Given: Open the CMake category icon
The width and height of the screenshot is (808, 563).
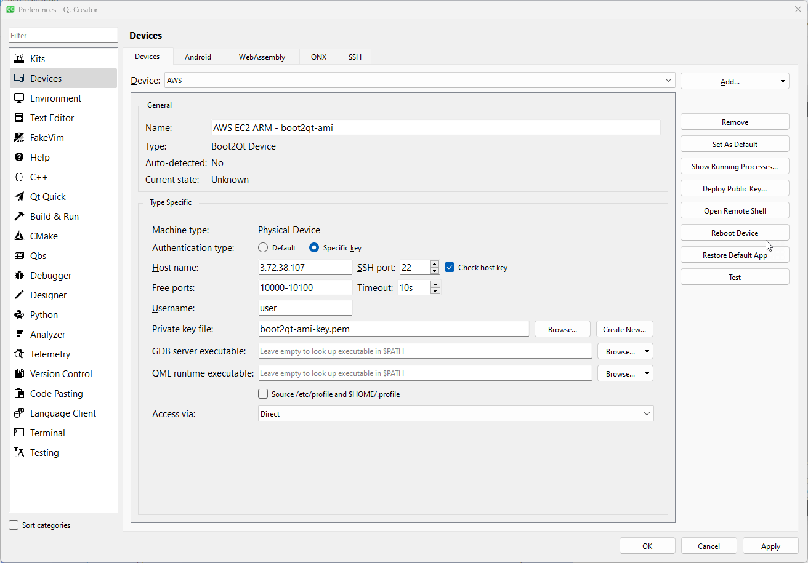Looking at the screenshot, I should [x=19, y=236].
